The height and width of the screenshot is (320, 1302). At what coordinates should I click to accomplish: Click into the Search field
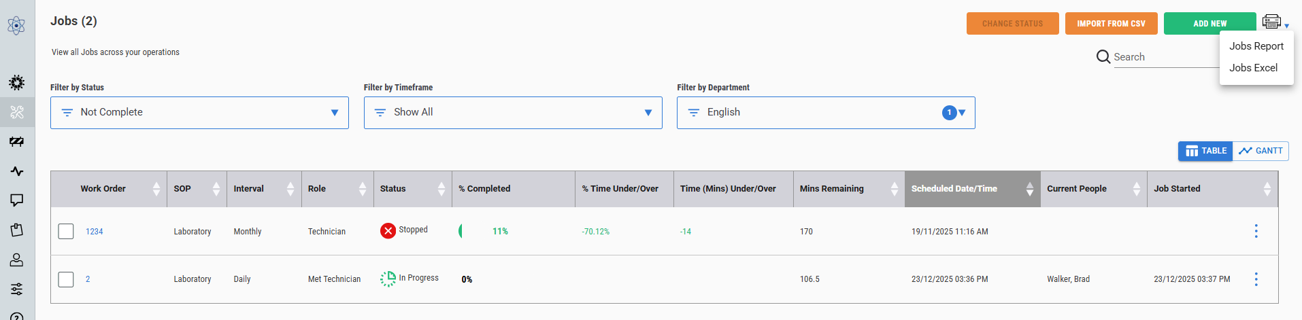click(x=1165, y=57)
